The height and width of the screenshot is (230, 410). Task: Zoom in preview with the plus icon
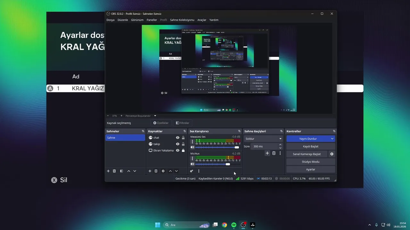coord(121,116)
